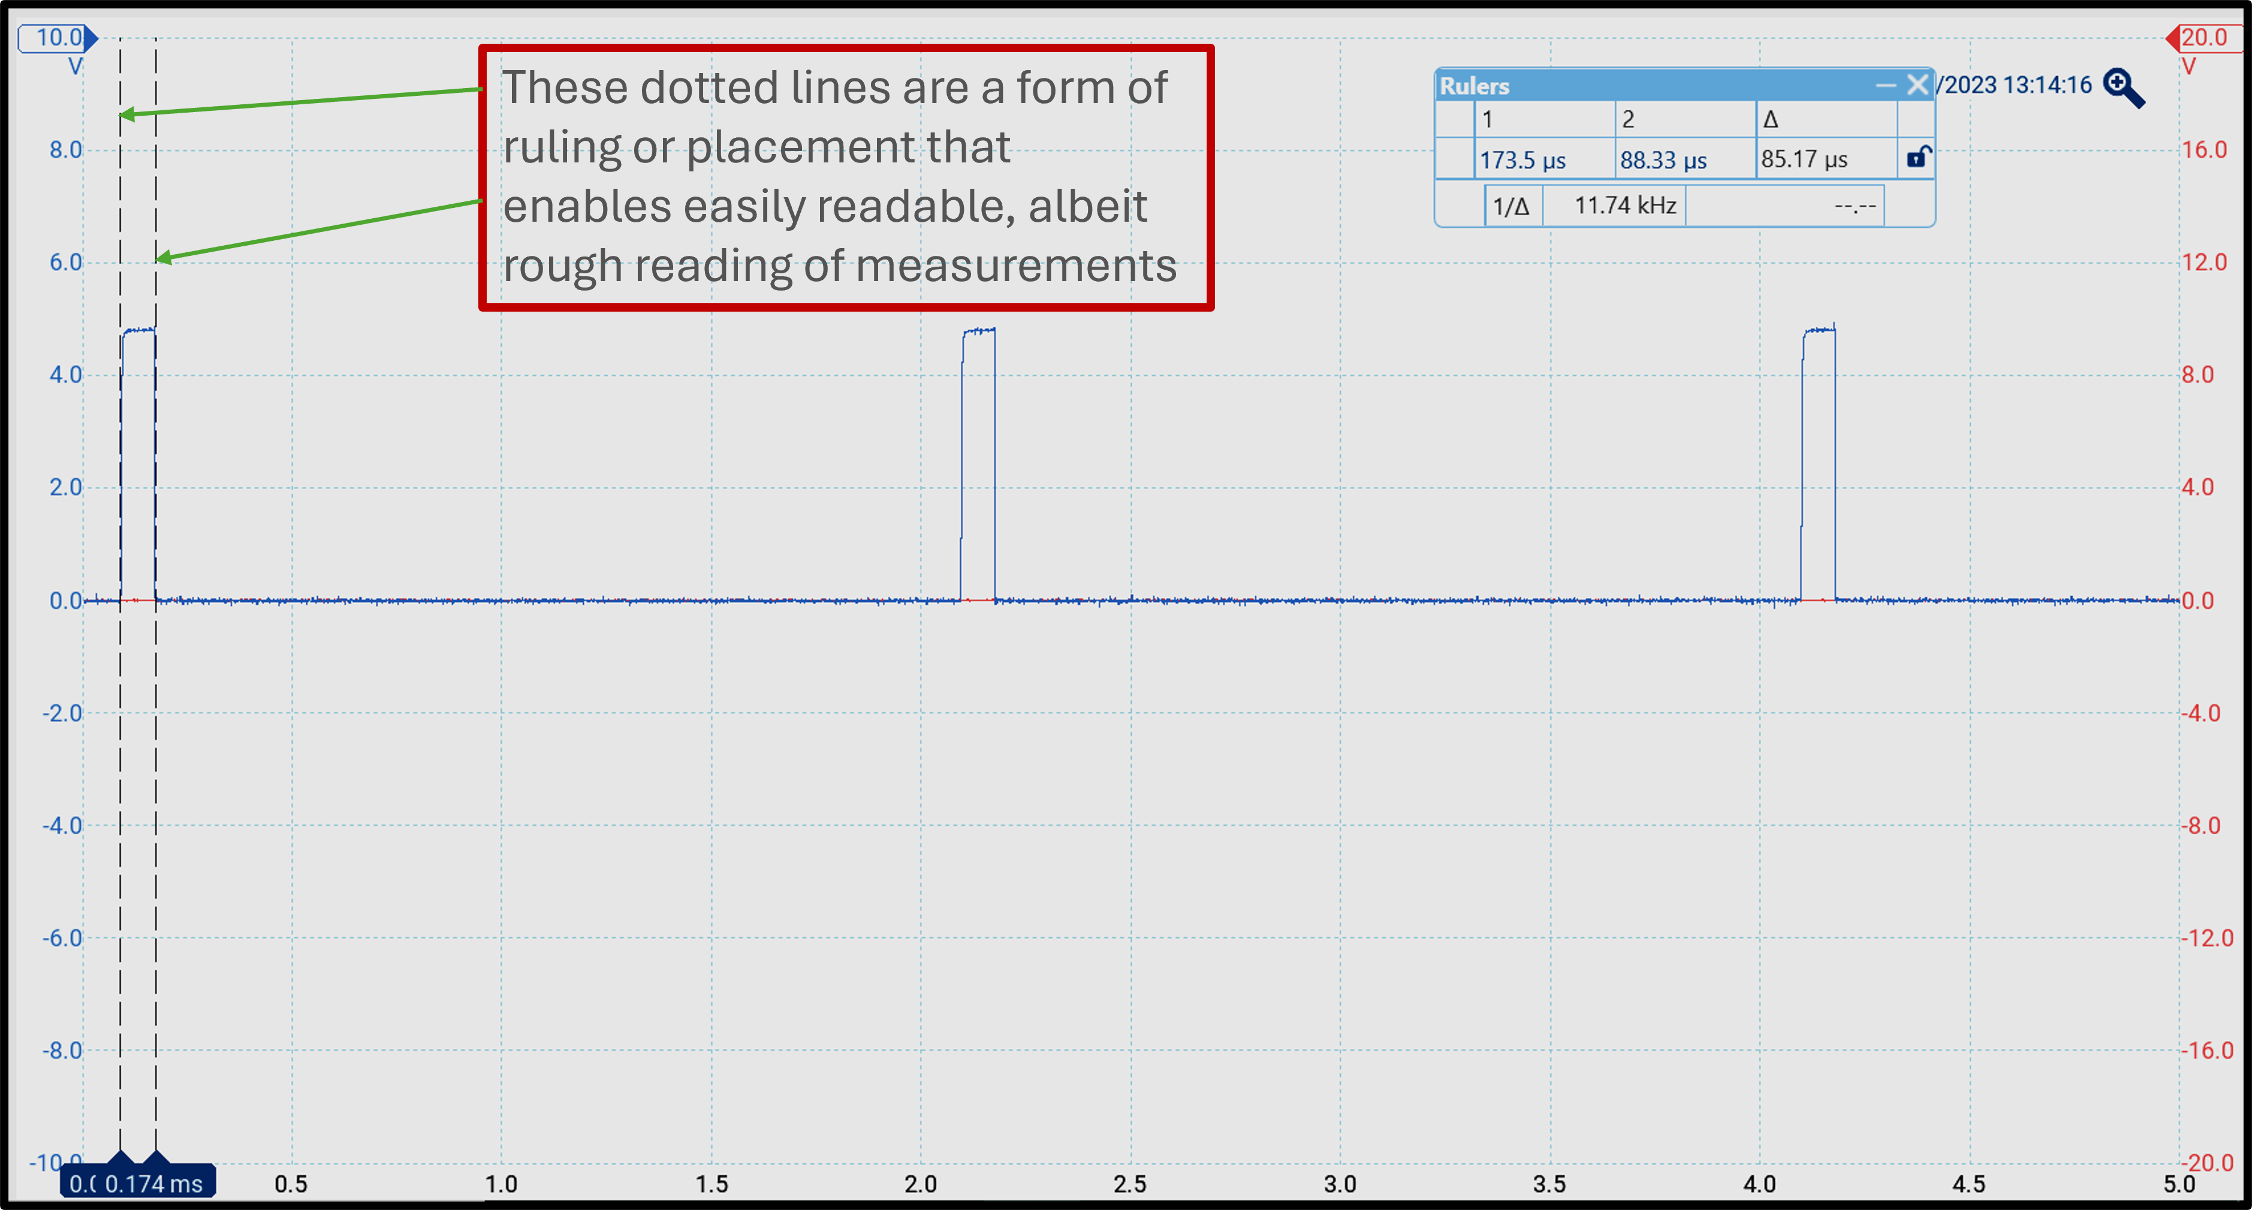Click the left time ruler triangle handle
Image resolution: width=2252 pixels, height=1210 pixels.
point(120,1158)
